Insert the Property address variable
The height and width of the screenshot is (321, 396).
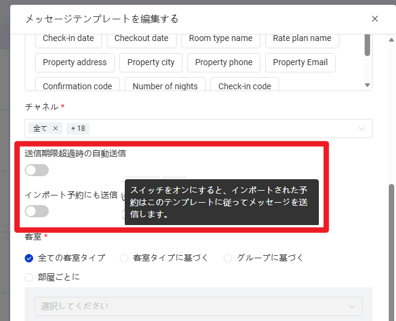[75, 62]
